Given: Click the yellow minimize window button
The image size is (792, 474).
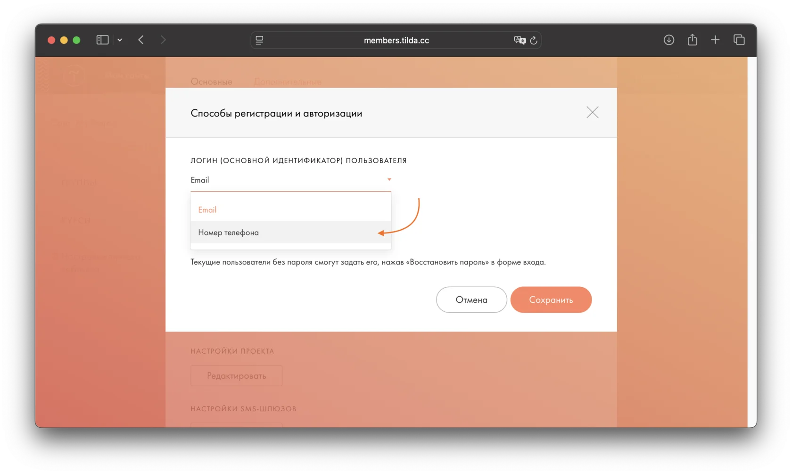Looking at the screenshot, I should (x=64, y=40).
